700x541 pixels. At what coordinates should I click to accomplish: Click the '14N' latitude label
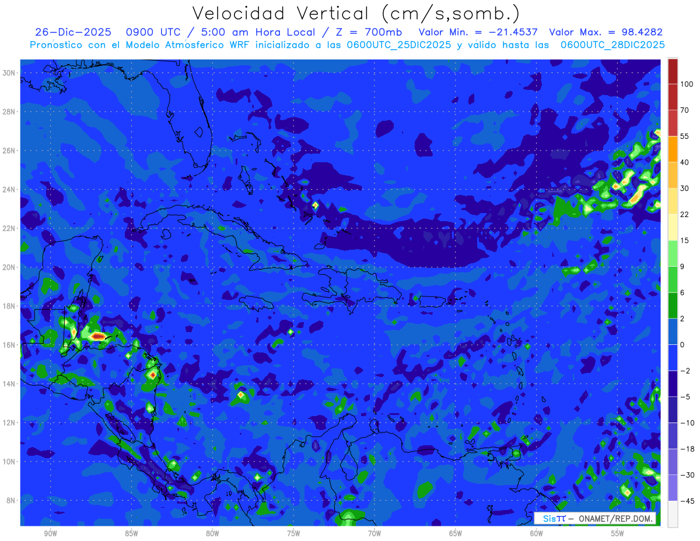[x=10, y=384]
